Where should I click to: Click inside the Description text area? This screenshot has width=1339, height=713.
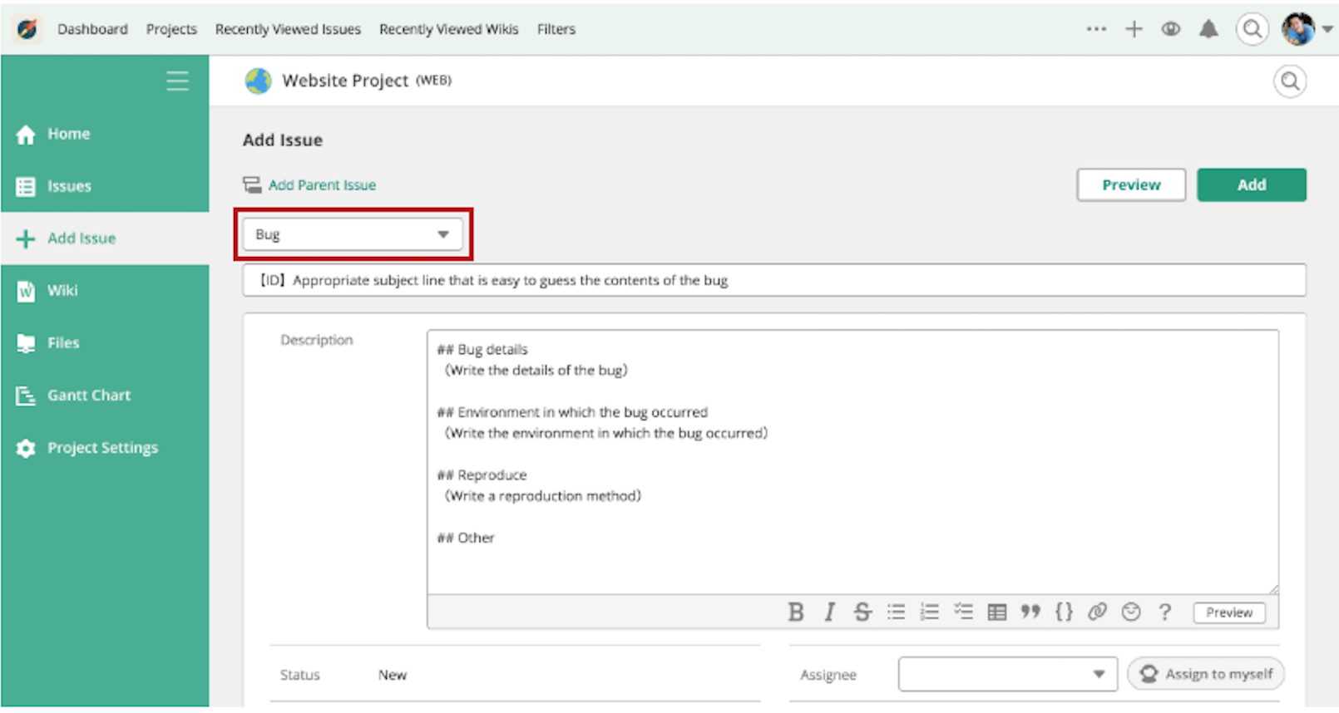pyautogui.click(x=852, y=462)
